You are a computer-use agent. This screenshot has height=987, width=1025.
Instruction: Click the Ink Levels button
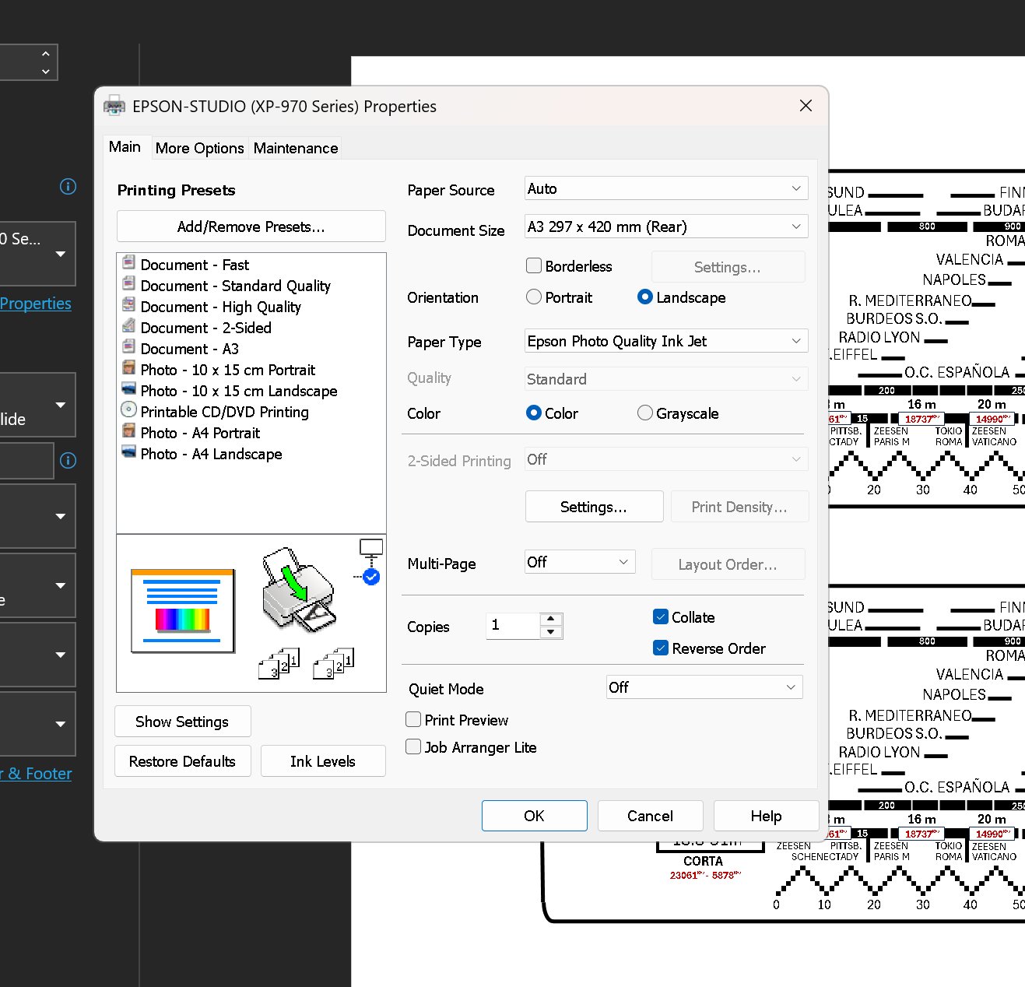click(x=323, y=761)
